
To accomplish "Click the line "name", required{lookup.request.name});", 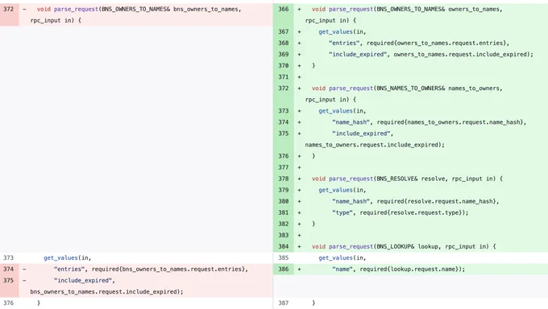I will pos(398,270).
